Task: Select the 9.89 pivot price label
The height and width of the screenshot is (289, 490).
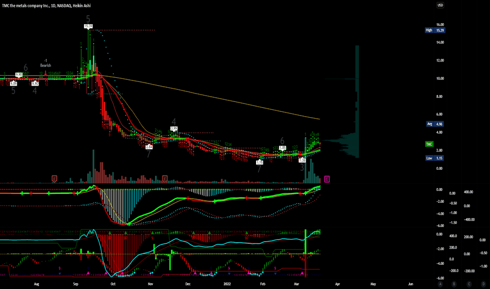Action: (x=13, y=84)
